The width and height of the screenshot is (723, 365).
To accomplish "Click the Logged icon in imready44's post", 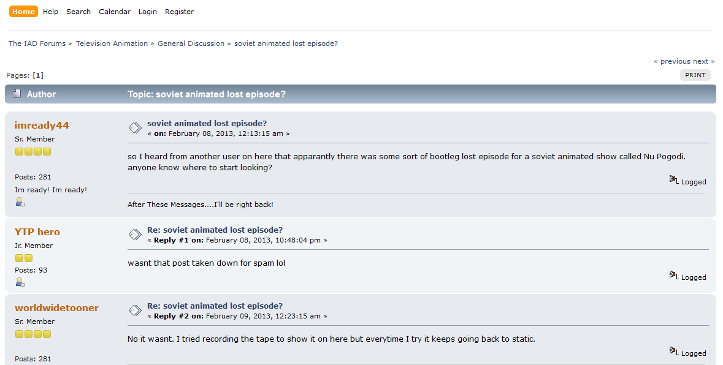I will click(x=674, y=180).
